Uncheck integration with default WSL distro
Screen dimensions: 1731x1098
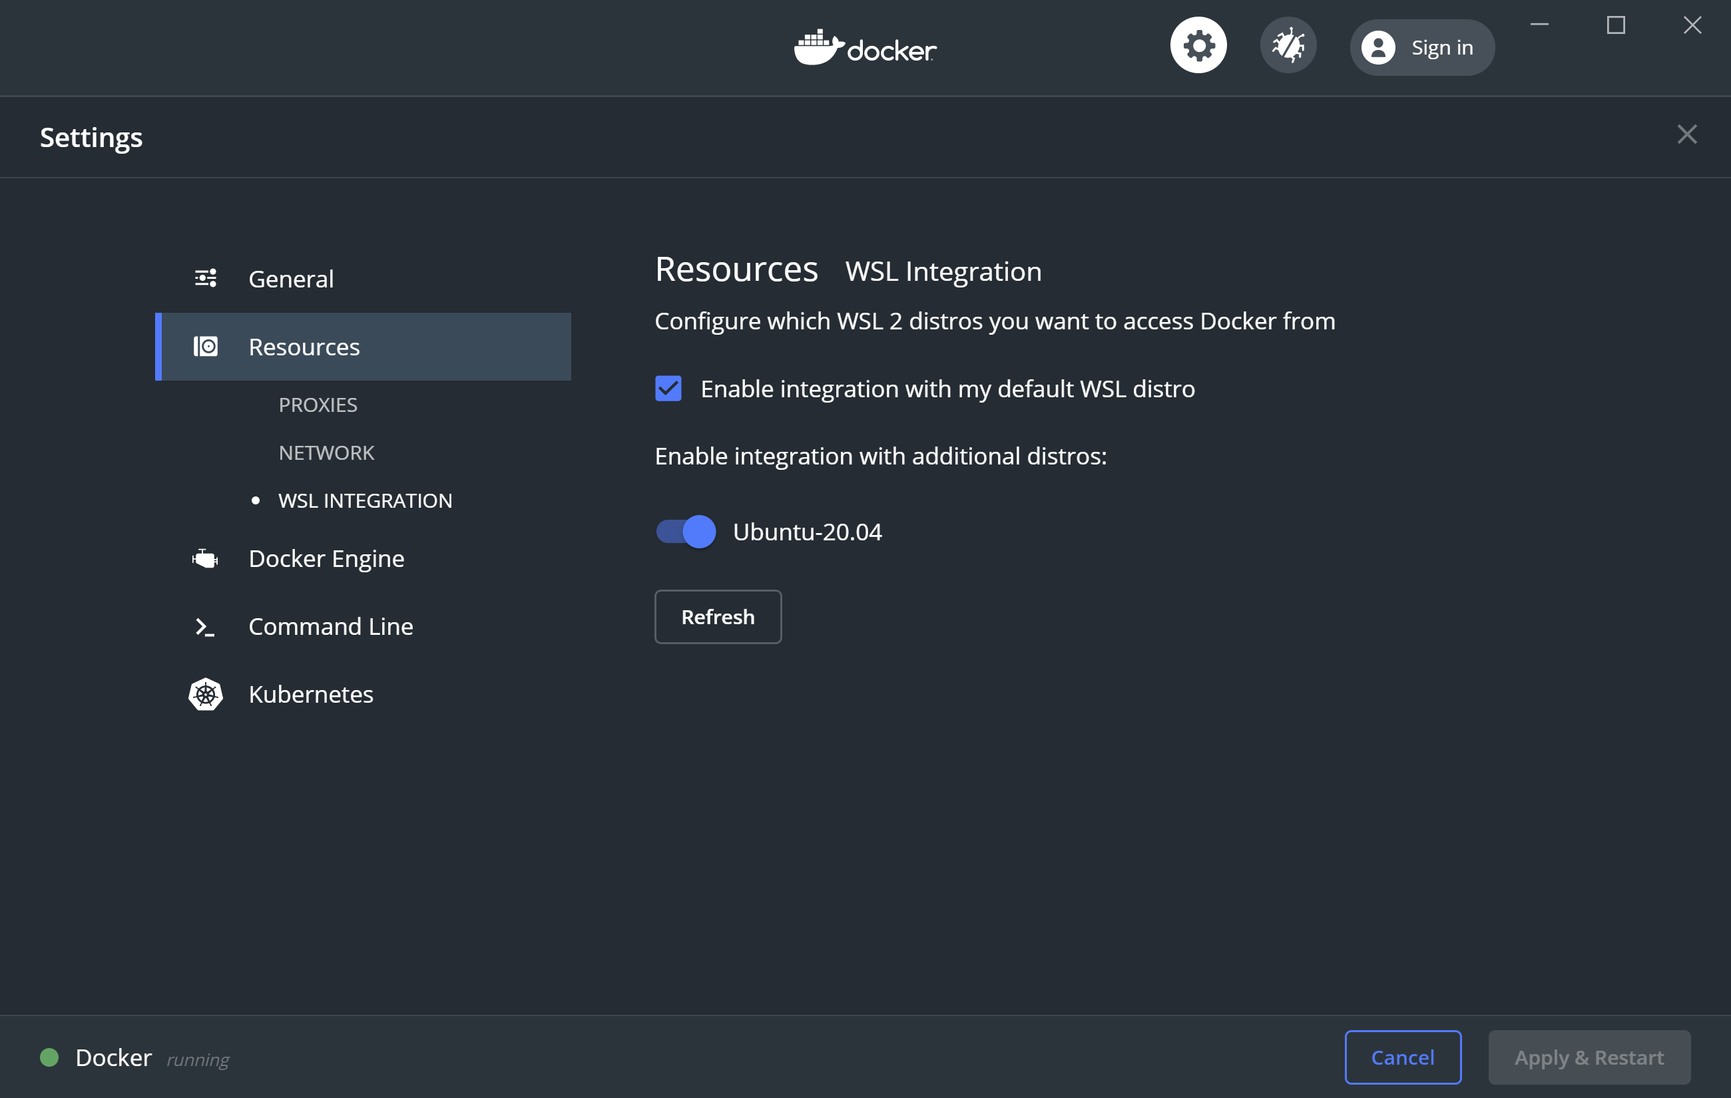coord(668,389)
